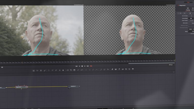Add a Polygon mask from toolbar
The width and height of the screenshot is (194, 109).
coord(93,70)
